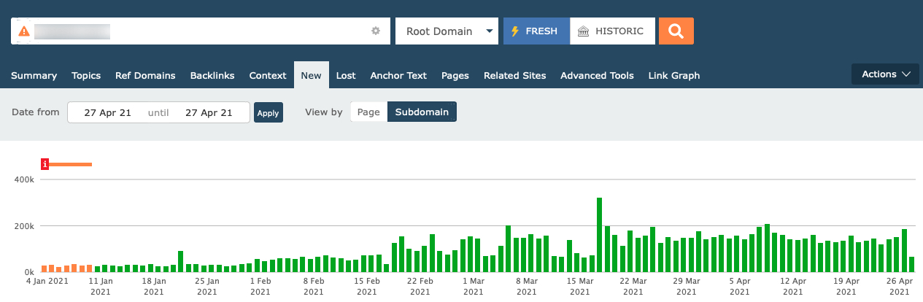Open the Anchor Text tab
Image resolution: width=923 pixels, height=302 pixels.
(x=398, y=75)
